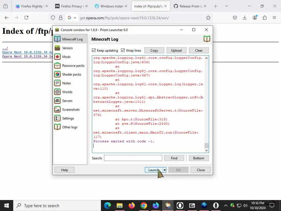This screenshot has width=281, height=211.
Task: Click the Copy log button
Action: tap(154, 51)
